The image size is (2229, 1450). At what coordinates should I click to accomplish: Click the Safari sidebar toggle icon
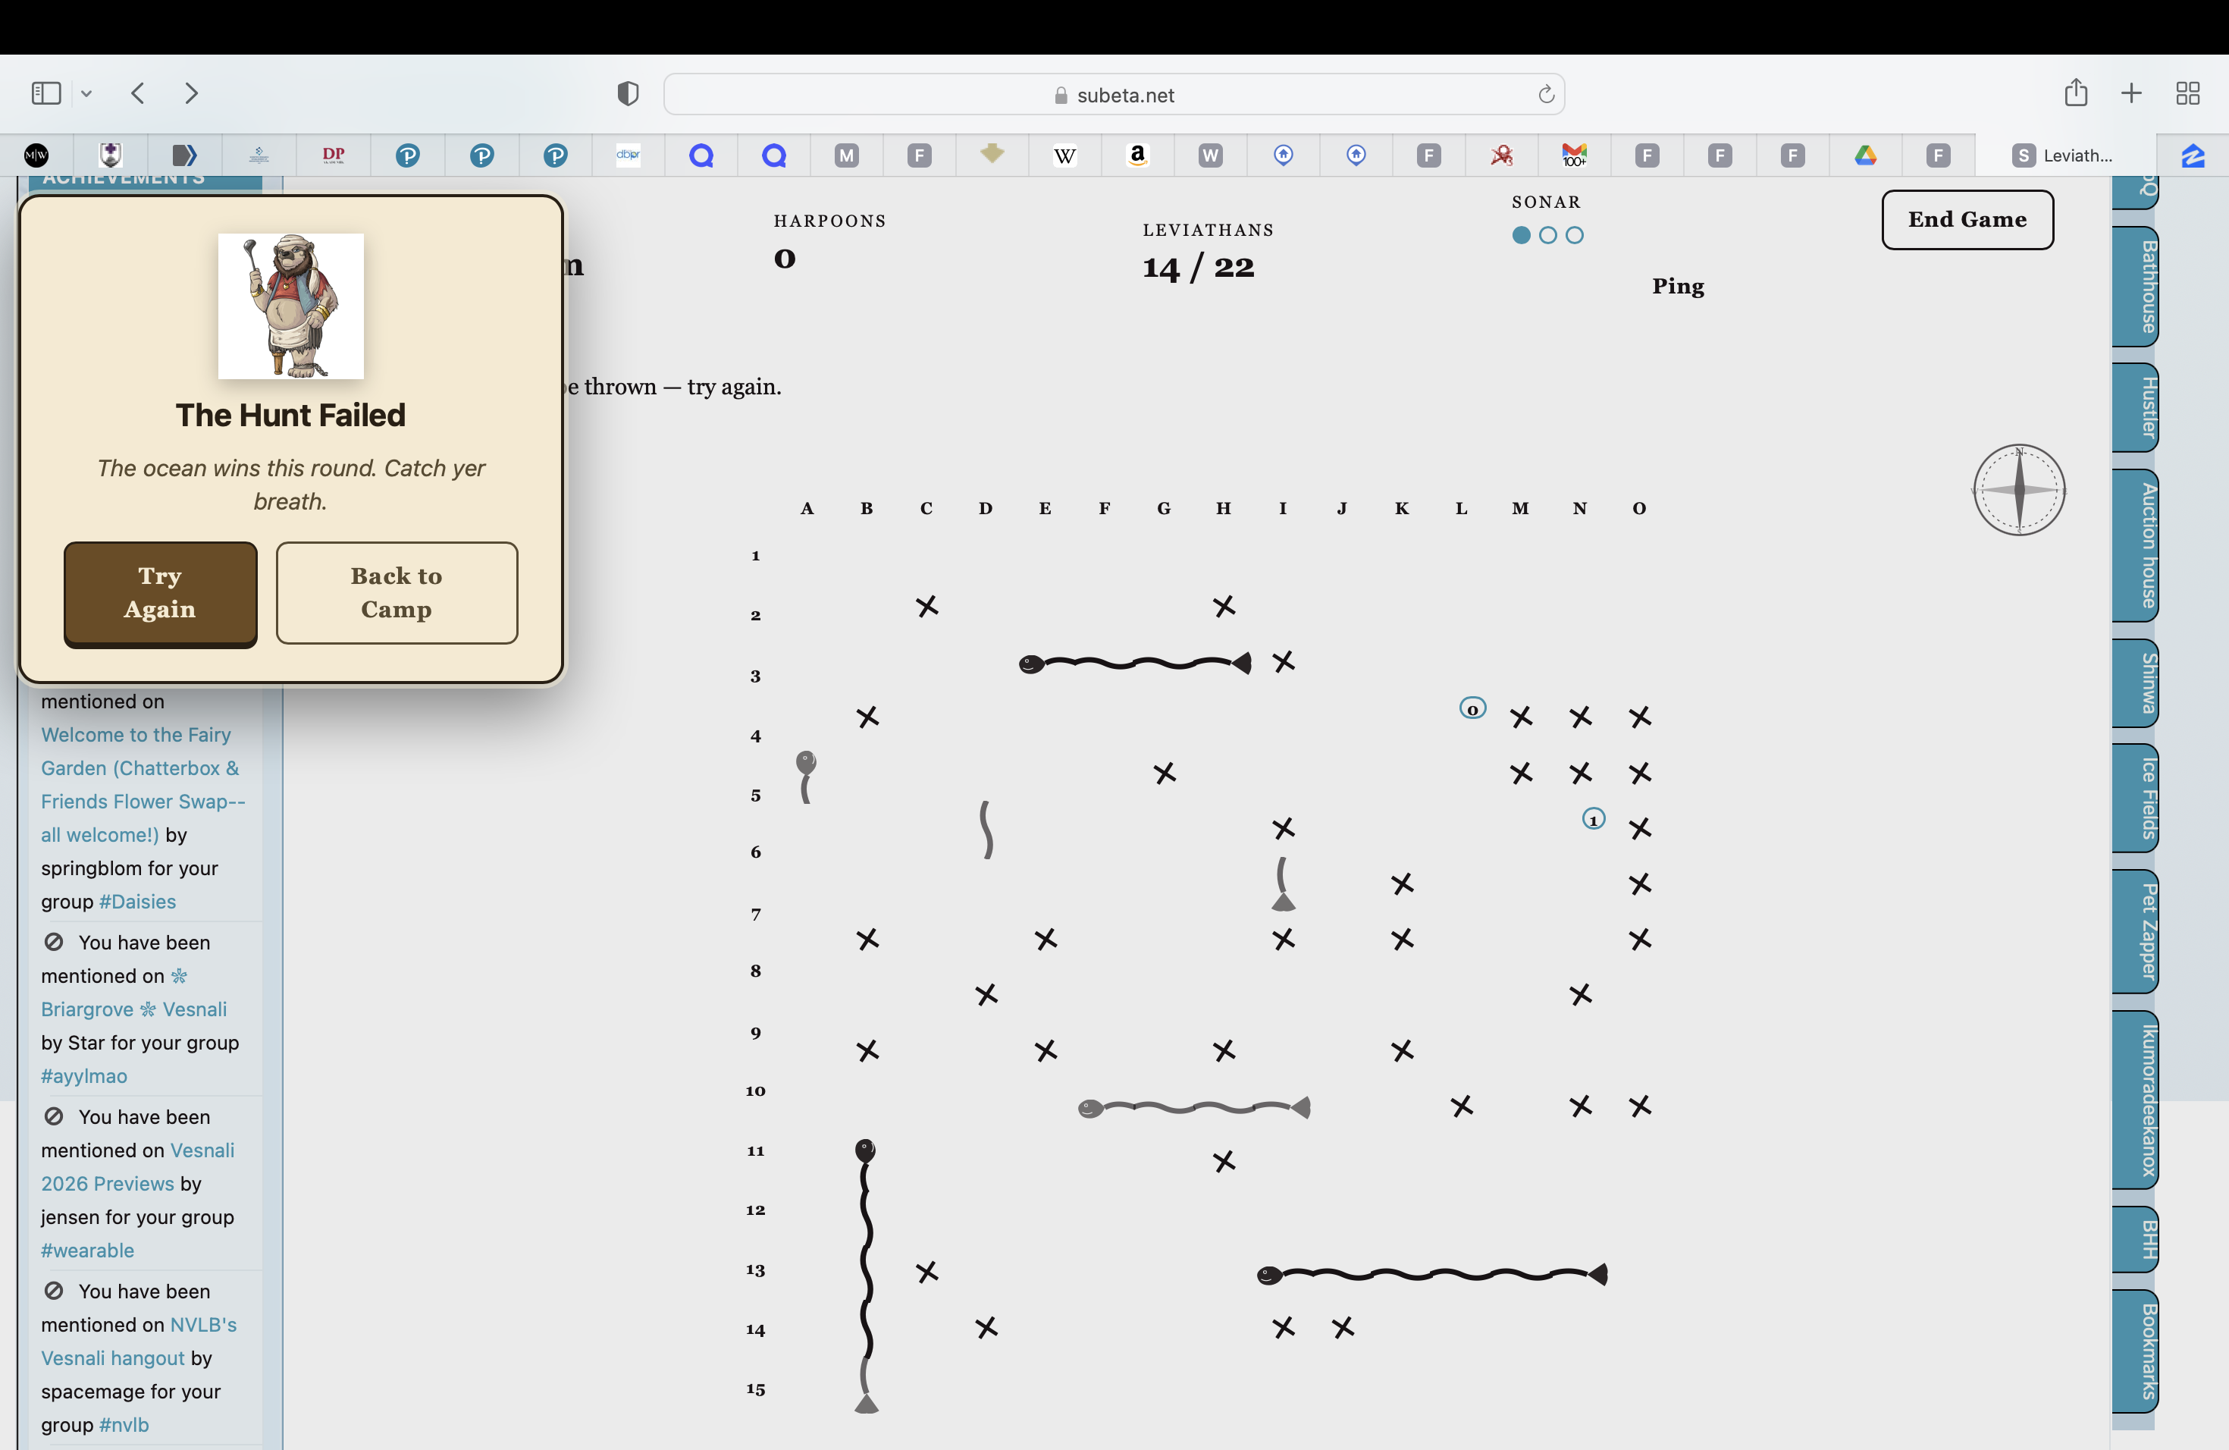46,94
